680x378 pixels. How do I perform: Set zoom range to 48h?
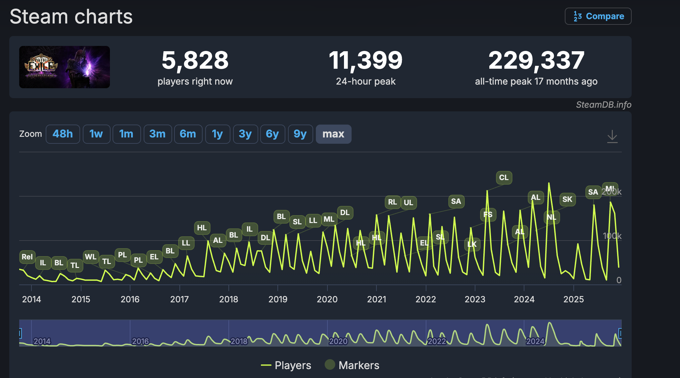pyautogui.click(x=63, y=134)
